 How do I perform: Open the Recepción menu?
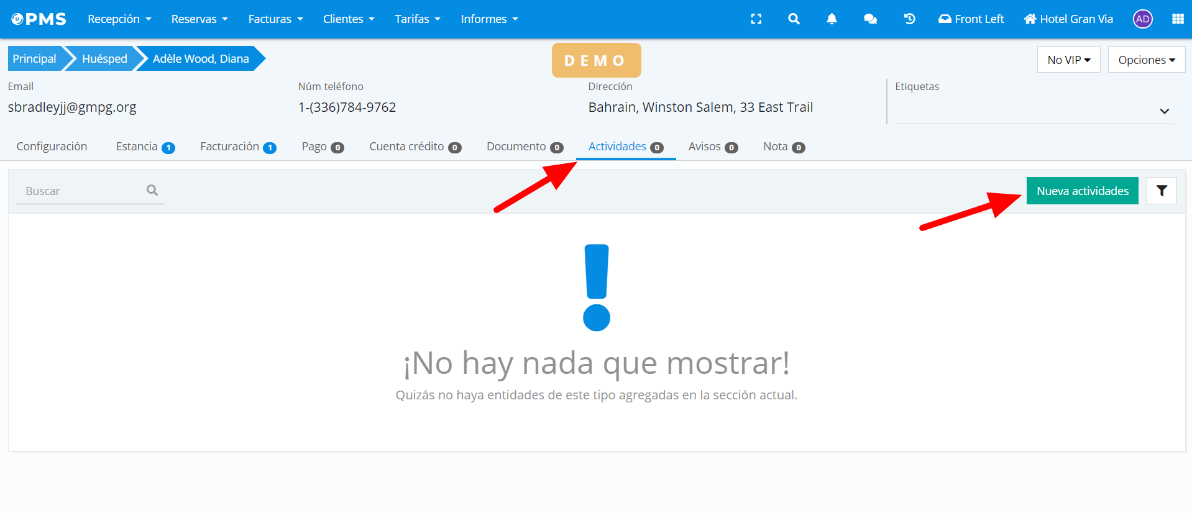click(119, 19)
